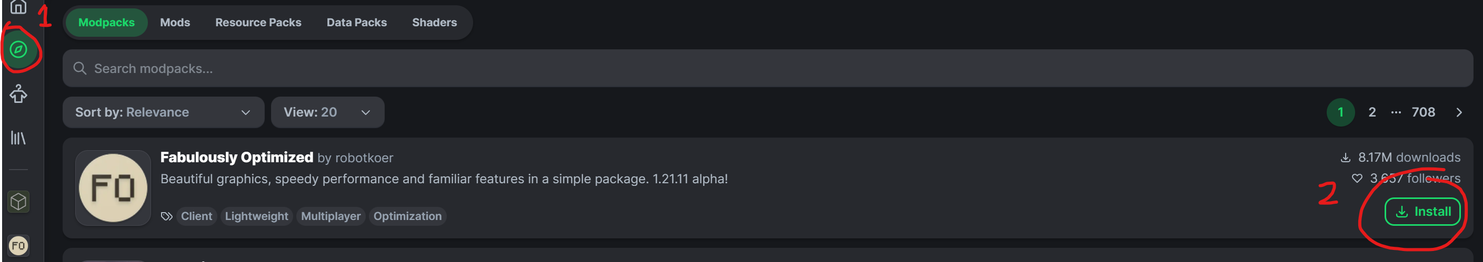Open the Skins page icon in sidebar
This screenshot has width=1483, height=262.
click(x=18, y=93)
